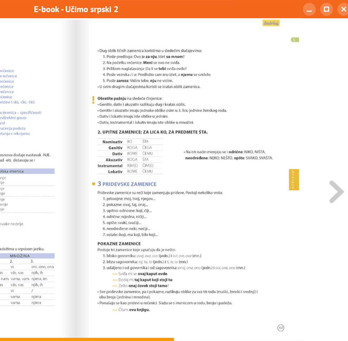
Task: Open the Sadržaj table of contents
Action: (x=271, y=23)
